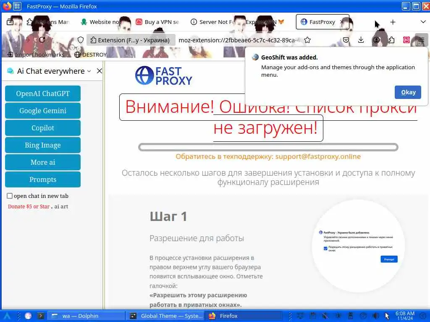
Task: Click the More ai button
Action: [x=43, y=162]
